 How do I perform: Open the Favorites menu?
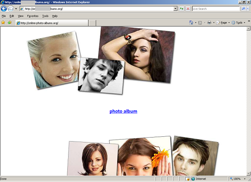pyautogui.click(x=33, y=16)
